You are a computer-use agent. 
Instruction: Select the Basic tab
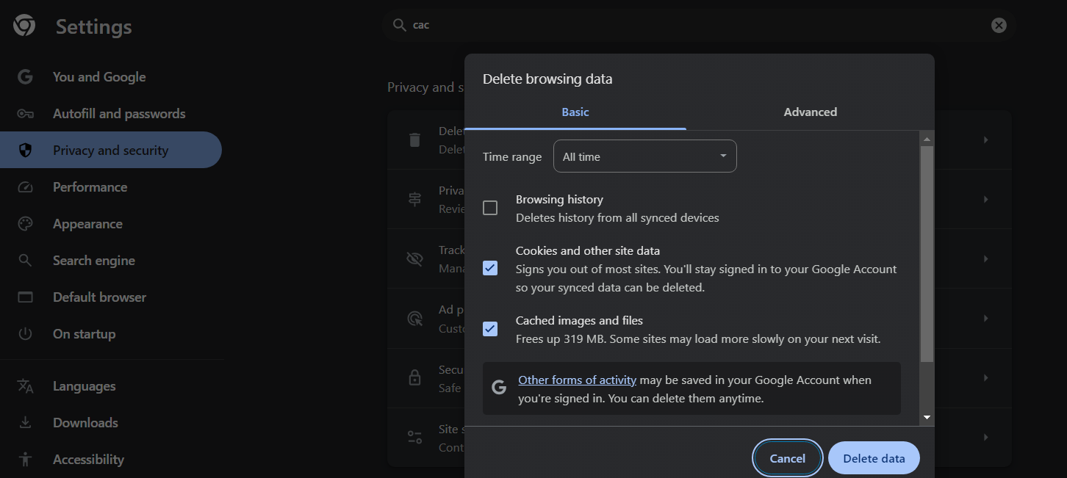[x=575, y=112]
